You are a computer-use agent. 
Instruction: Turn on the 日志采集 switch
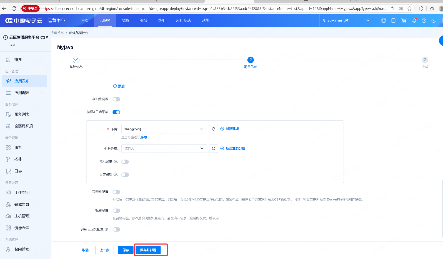[x=125, y=174]
